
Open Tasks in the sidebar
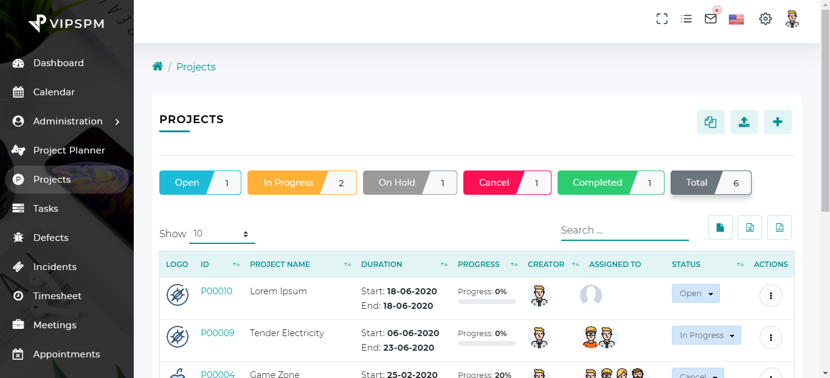[x=46, y=209]
